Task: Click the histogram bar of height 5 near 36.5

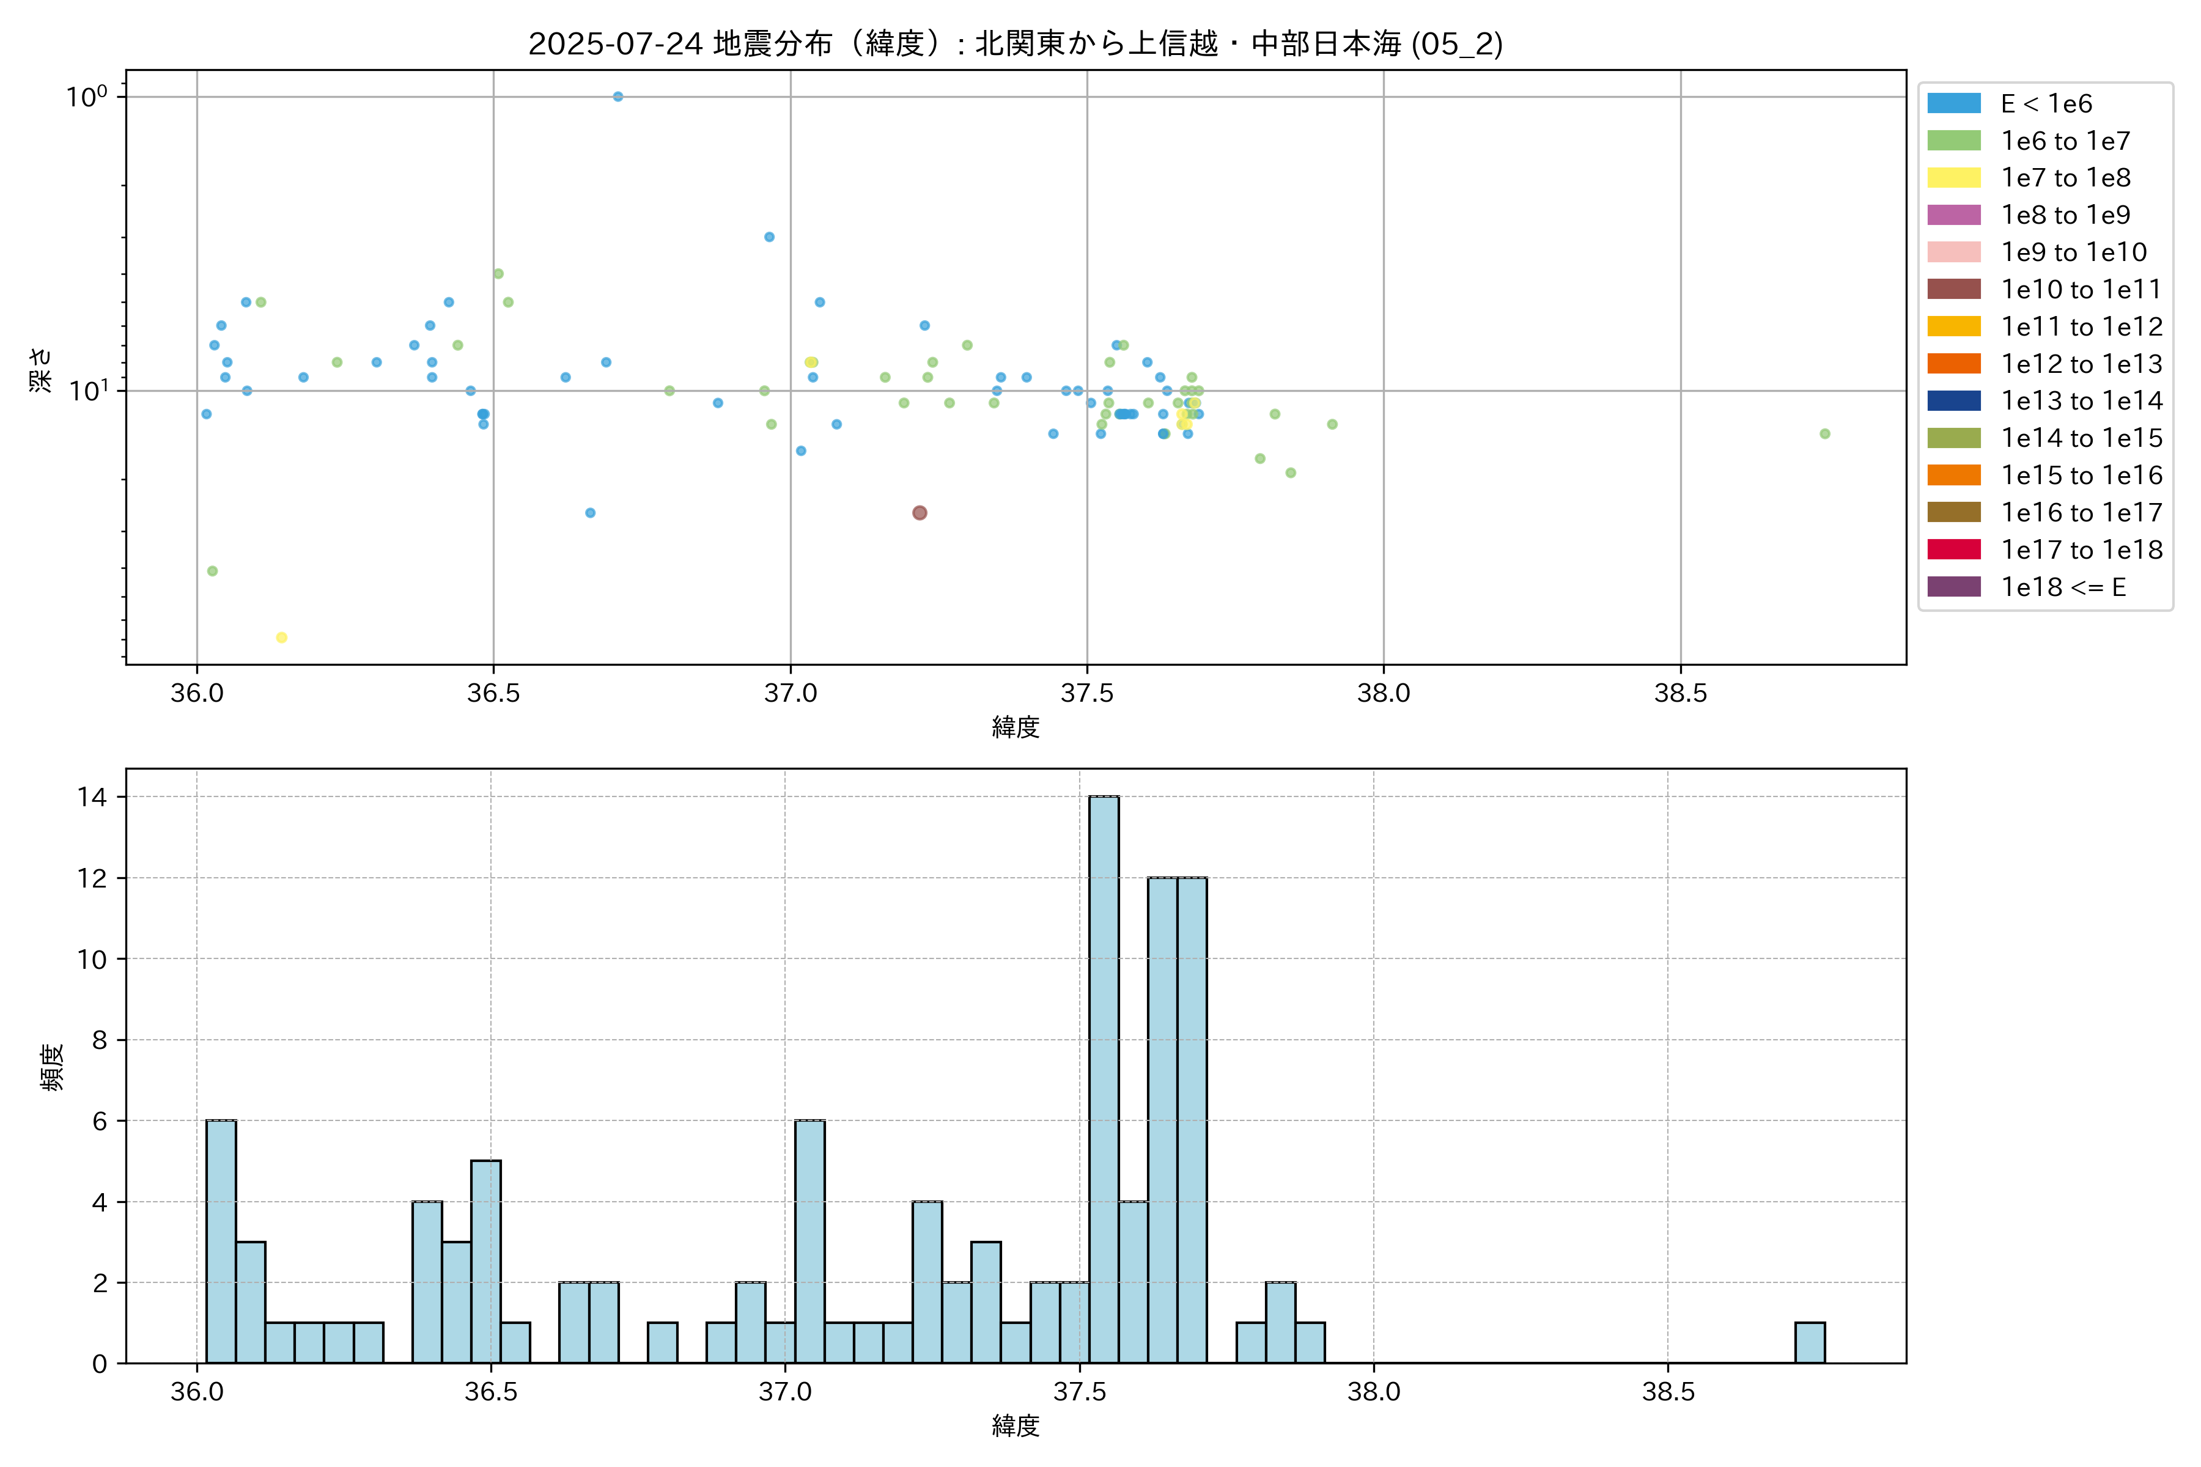Action: point(485,1261)
